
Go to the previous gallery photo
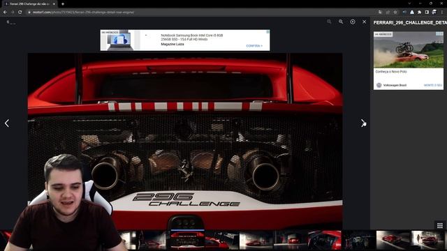(7, 123)
